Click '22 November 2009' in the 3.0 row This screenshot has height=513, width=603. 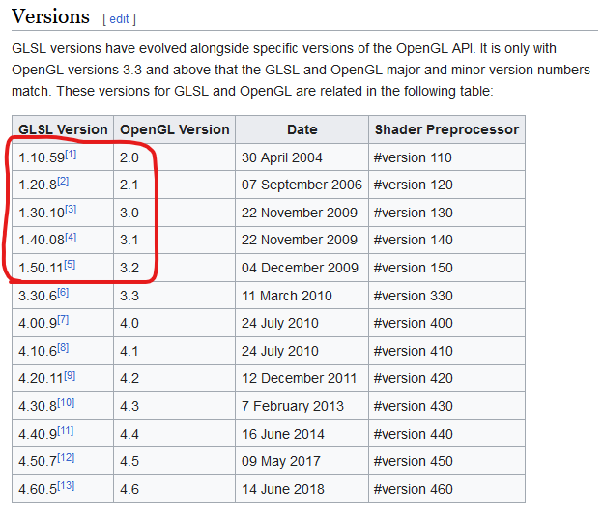(x=300, y=213)
